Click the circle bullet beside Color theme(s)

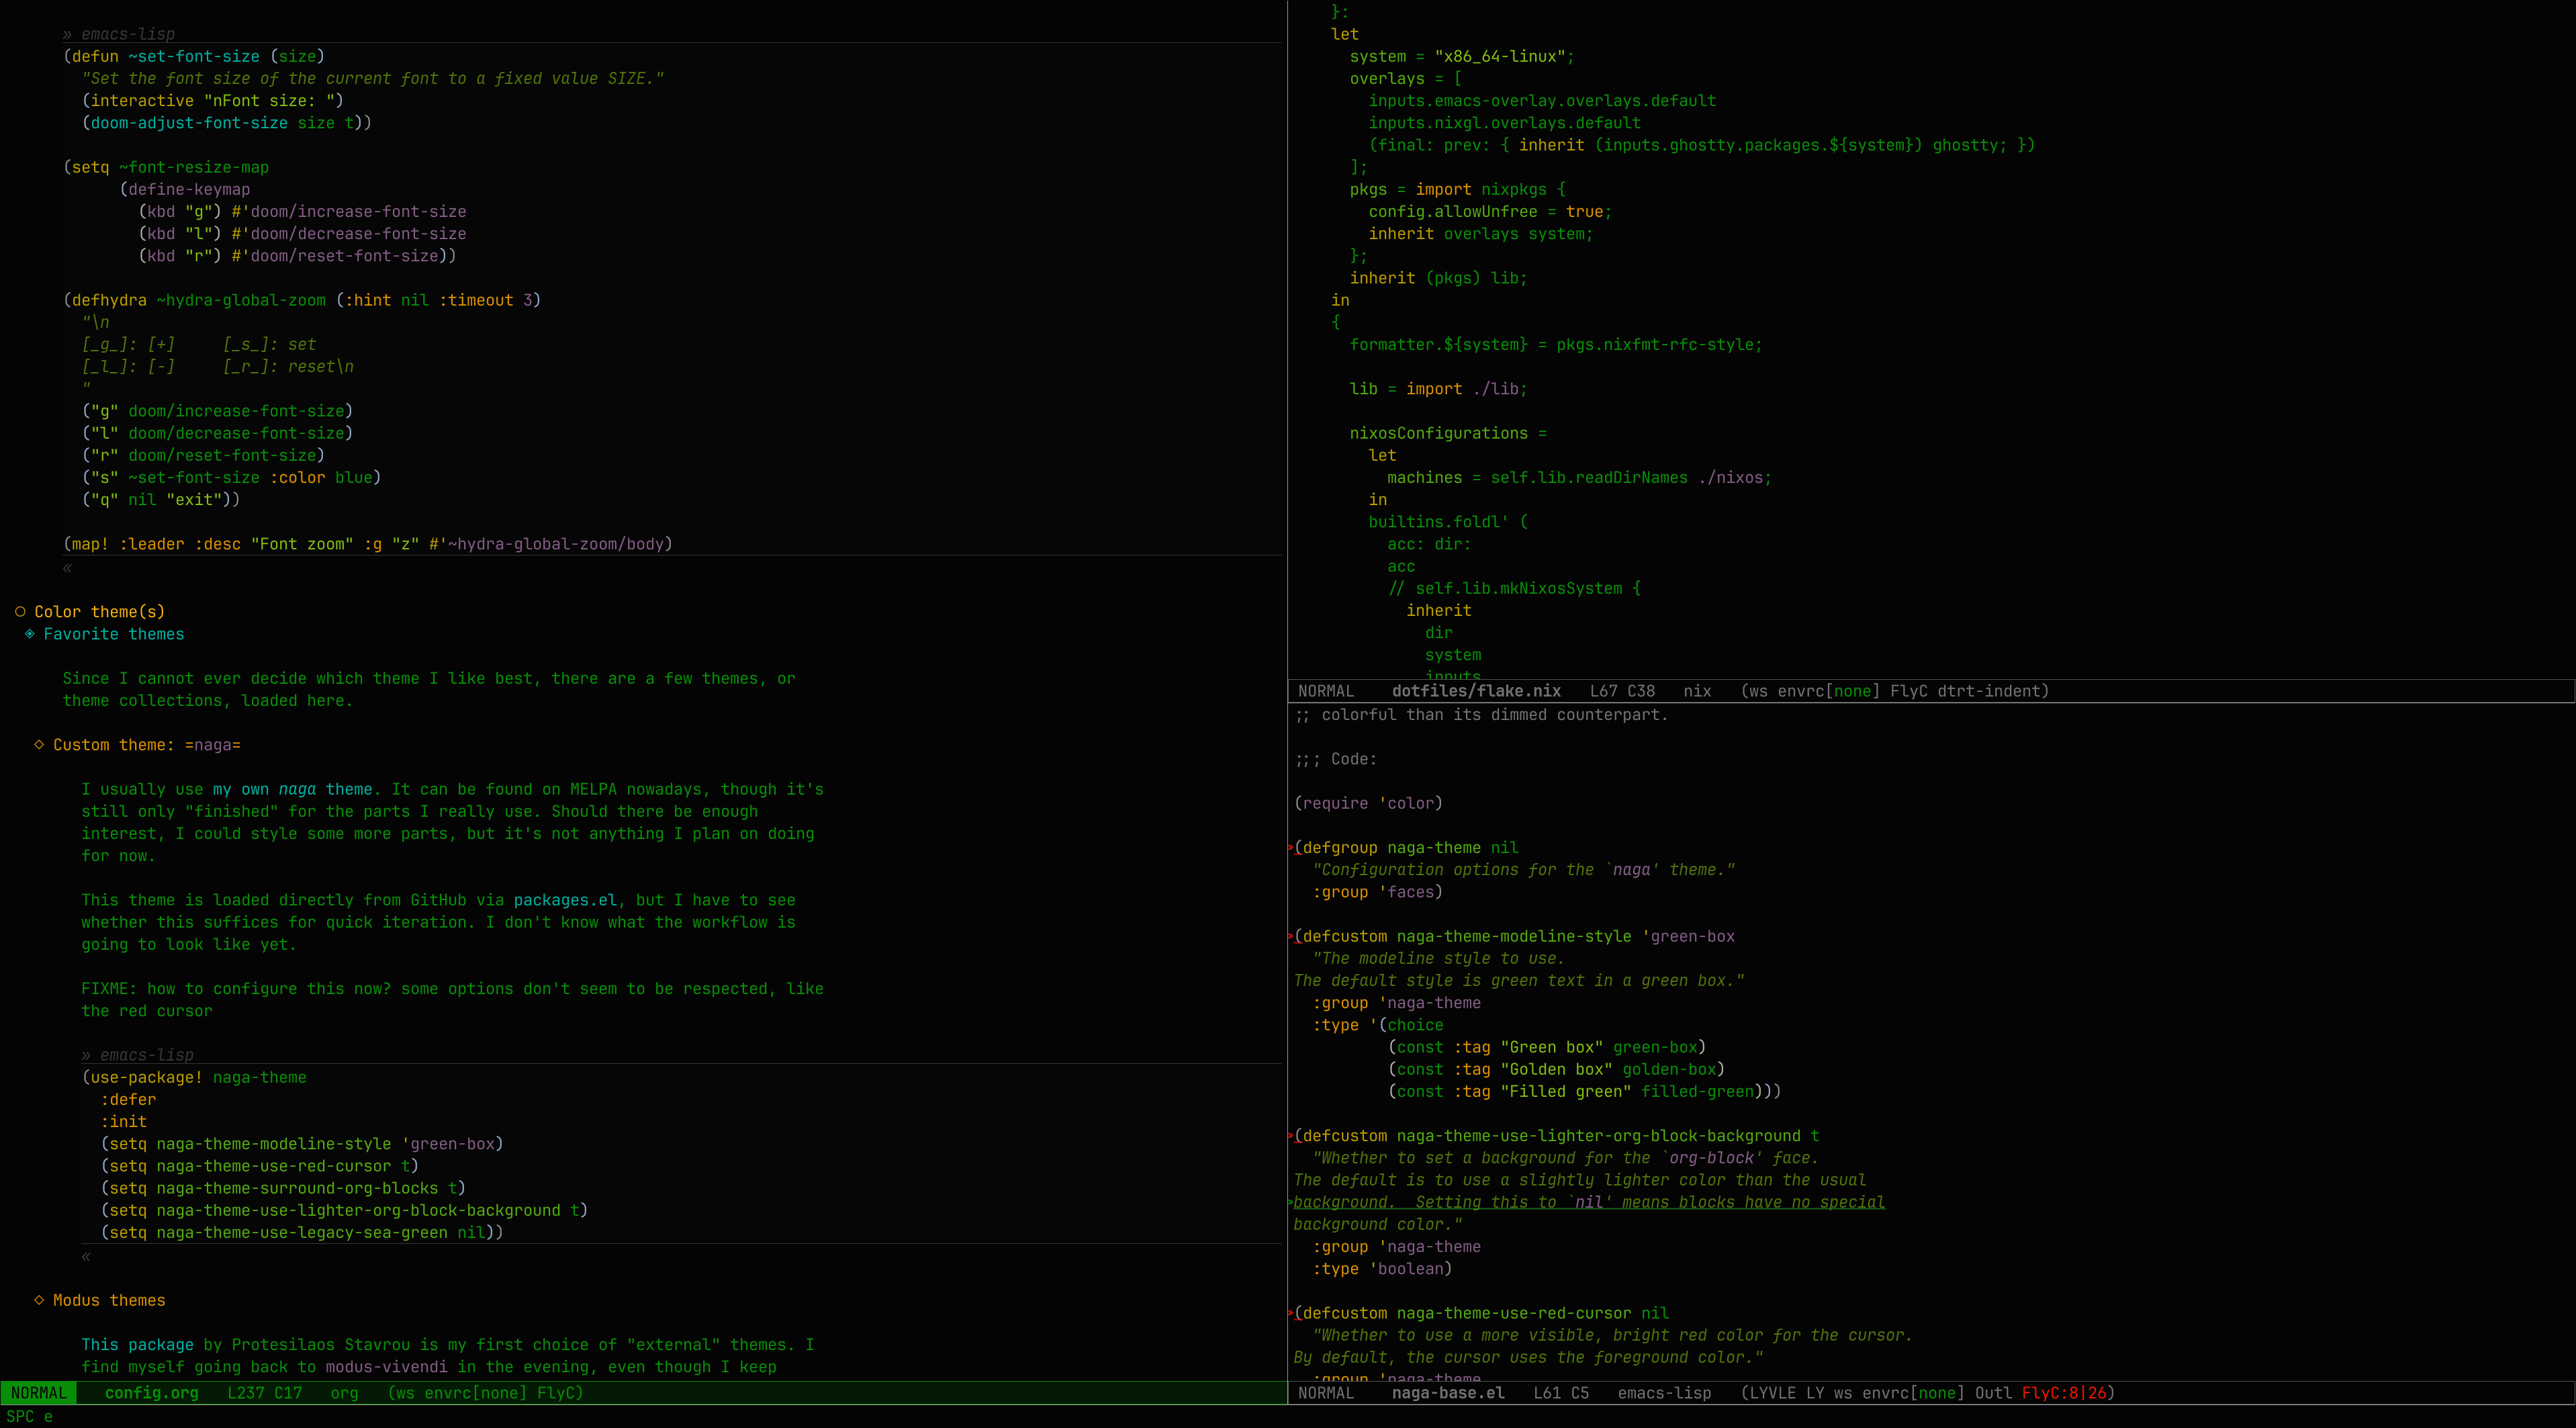(20, 611)
